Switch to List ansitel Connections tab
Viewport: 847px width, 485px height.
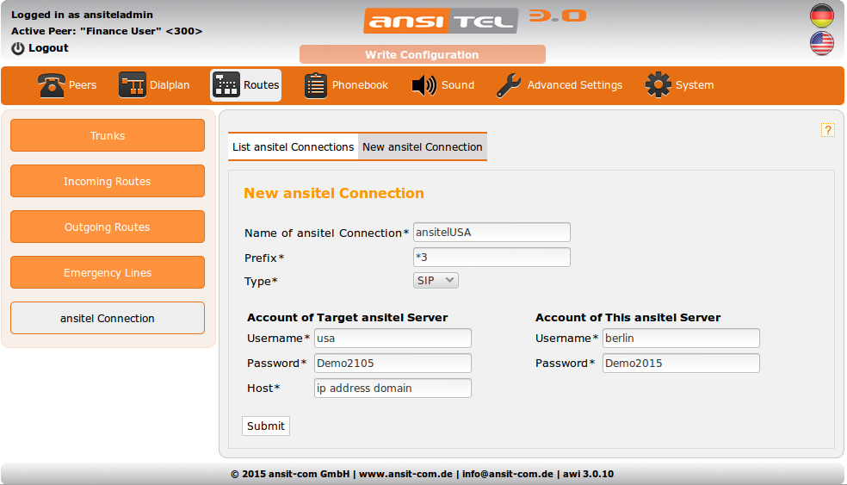pyautogui.click(x=293, y=147)
